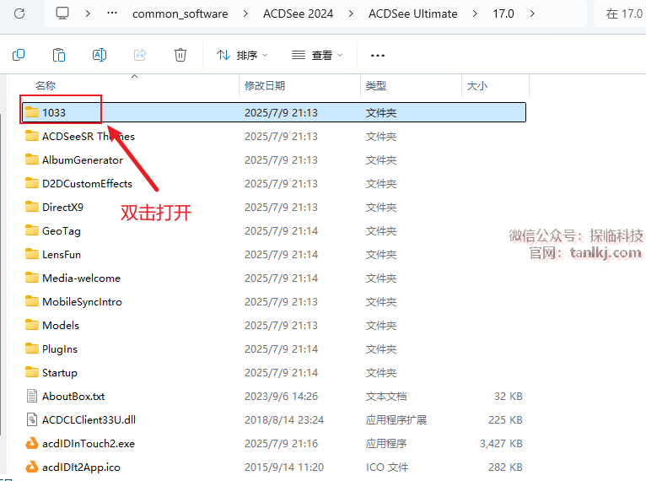Viewport: 646px width, 481px height.
Task: Select the acdIDInTouch2.exe file name
Action: tap(89, 444)
